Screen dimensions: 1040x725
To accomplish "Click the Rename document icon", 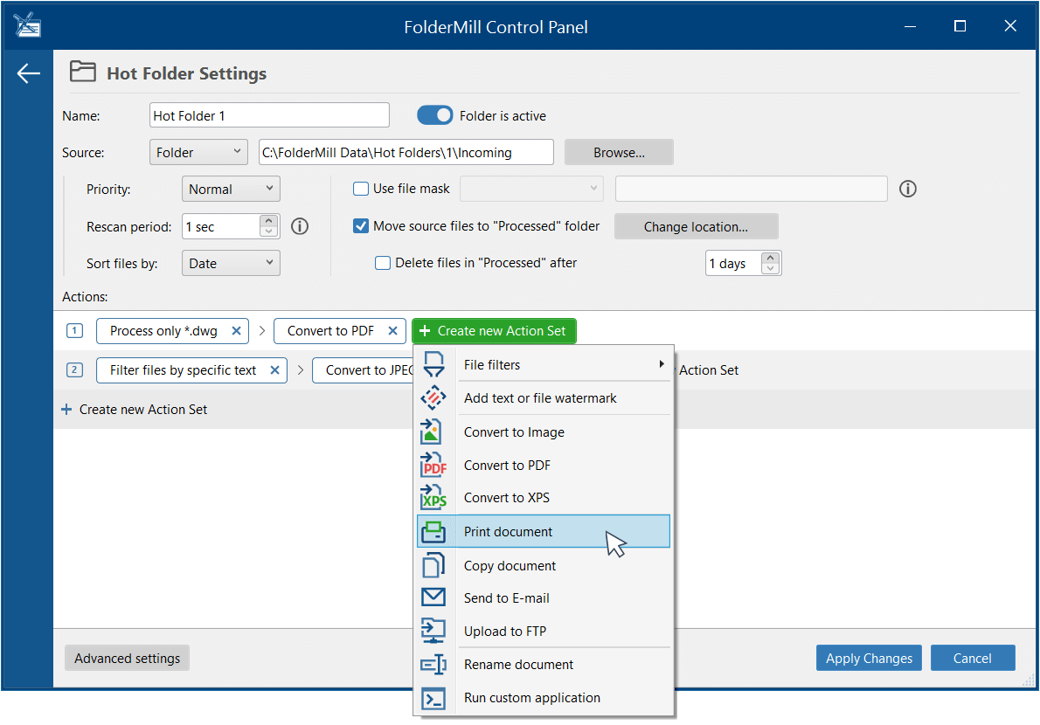I will (433, 664).
